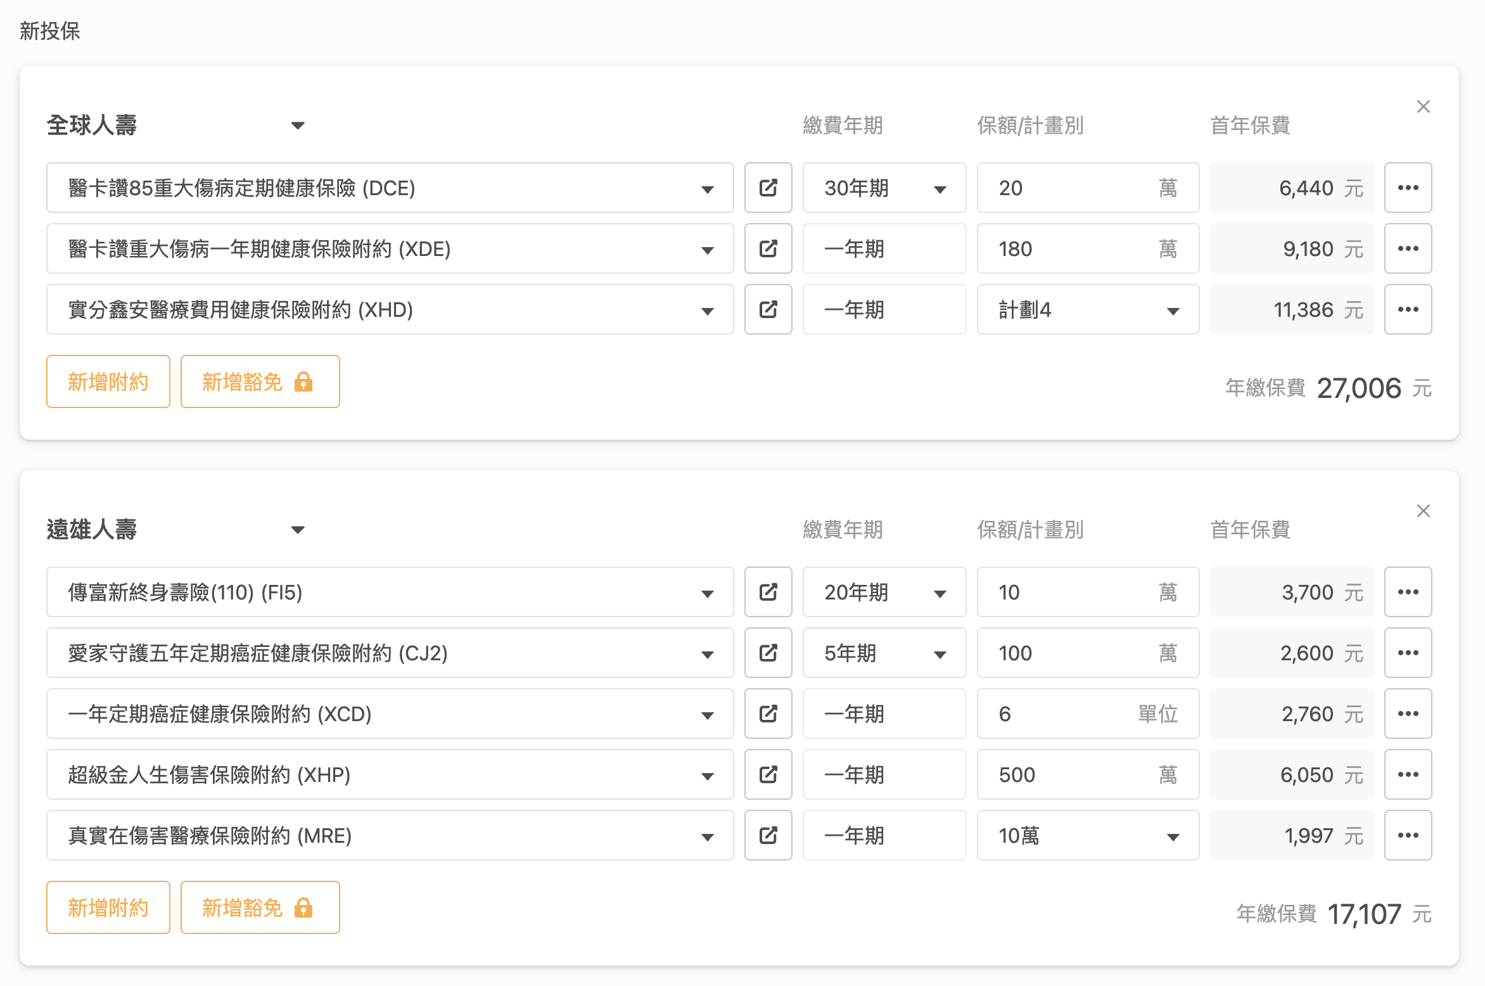Open product dropdown showing 醫卡讚重大傷病一年期健康保險附約 (XDE)
The width and height of the screenshot is (1485, 986).
[x=390, y=248]
